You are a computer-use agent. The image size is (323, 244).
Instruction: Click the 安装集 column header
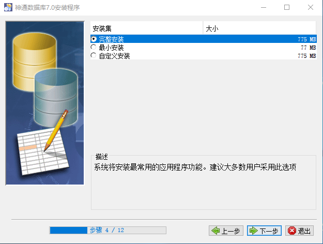pos(146,28)
